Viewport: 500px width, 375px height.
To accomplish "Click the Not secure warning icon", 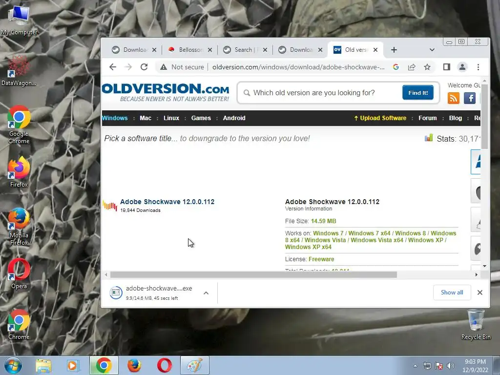I will 164,67.
